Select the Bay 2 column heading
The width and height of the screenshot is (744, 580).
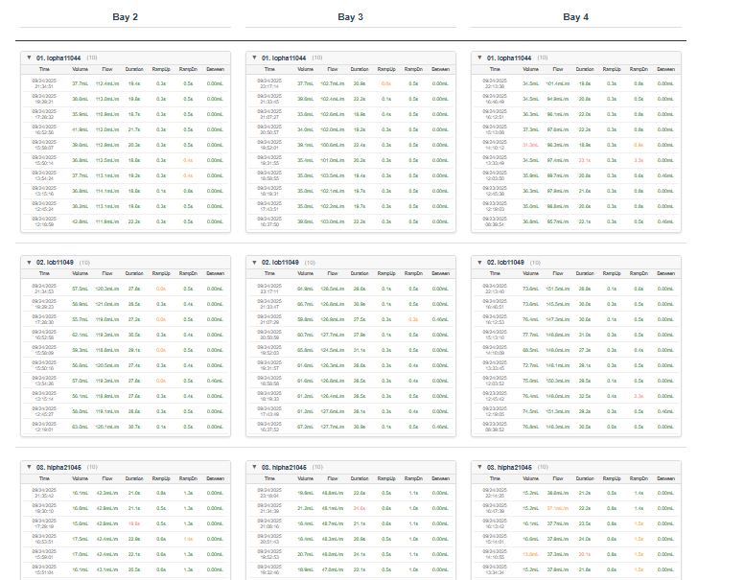point(126,17)
